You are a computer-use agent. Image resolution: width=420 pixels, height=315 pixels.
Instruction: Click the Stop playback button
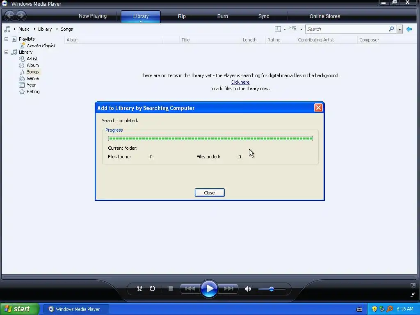click(171, 288)
